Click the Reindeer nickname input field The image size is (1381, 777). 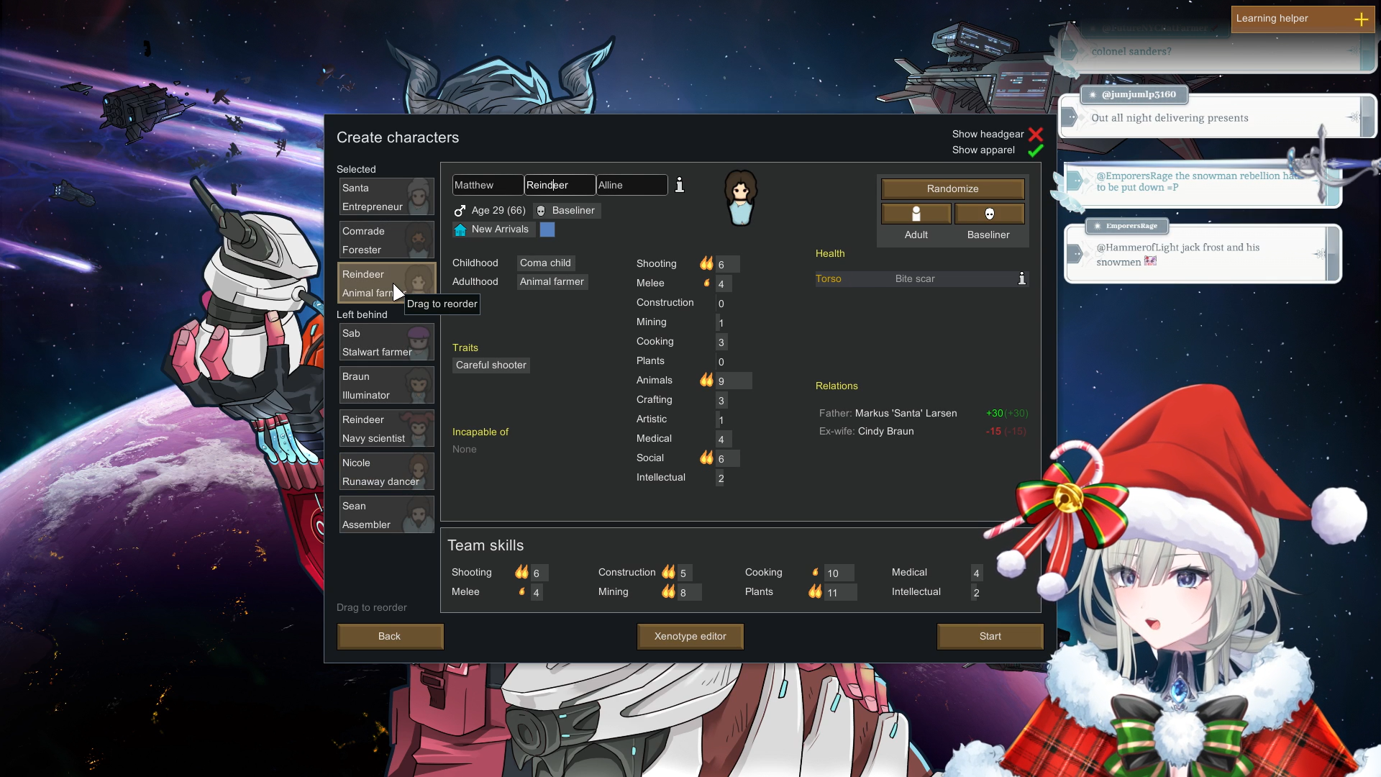coord(559,185)
